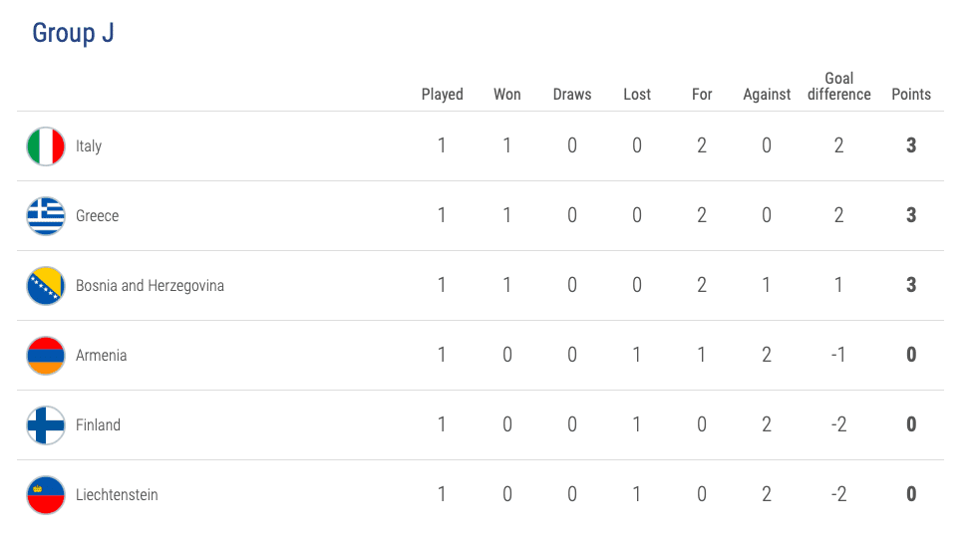This screenshot has height=549, width=975.
Task: Click the Liechtenstein flag icon
Action: coord(46,495)
